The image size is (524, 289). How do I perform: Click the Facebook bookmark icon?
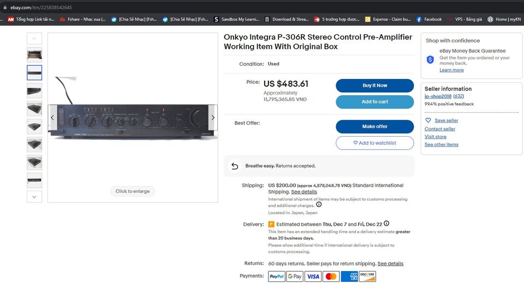[x=419, y=20]
